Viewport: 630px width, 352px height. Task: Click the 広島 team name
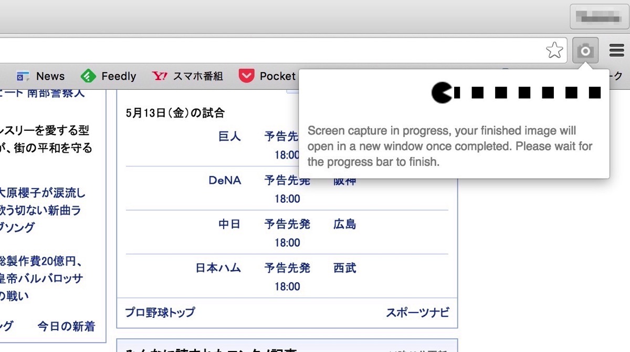(x=345, y=224)
